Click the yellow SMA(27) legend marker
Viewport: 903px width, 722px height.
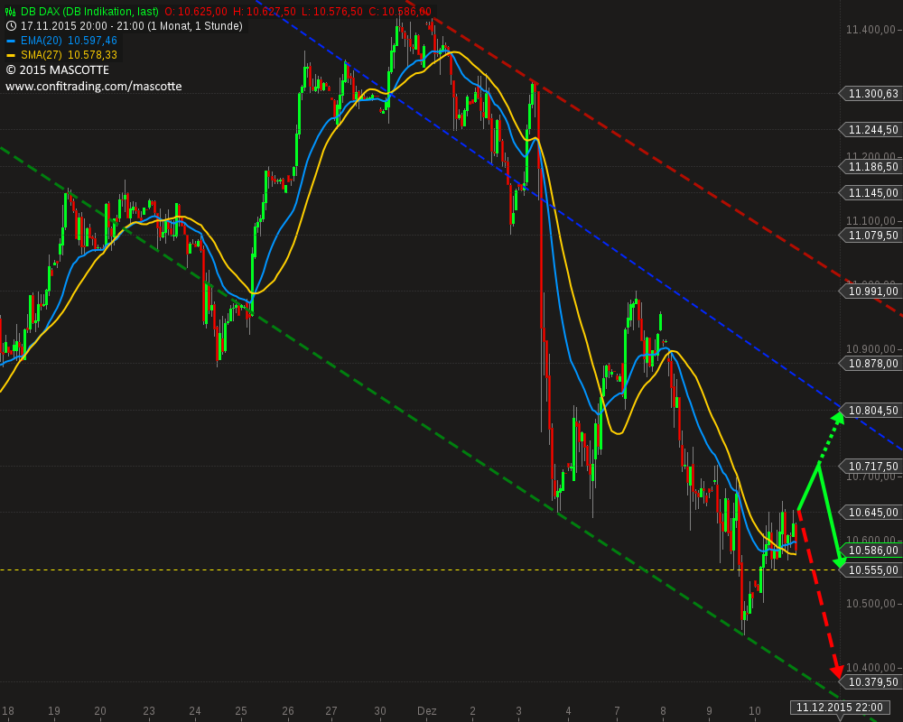coord(11,55)
